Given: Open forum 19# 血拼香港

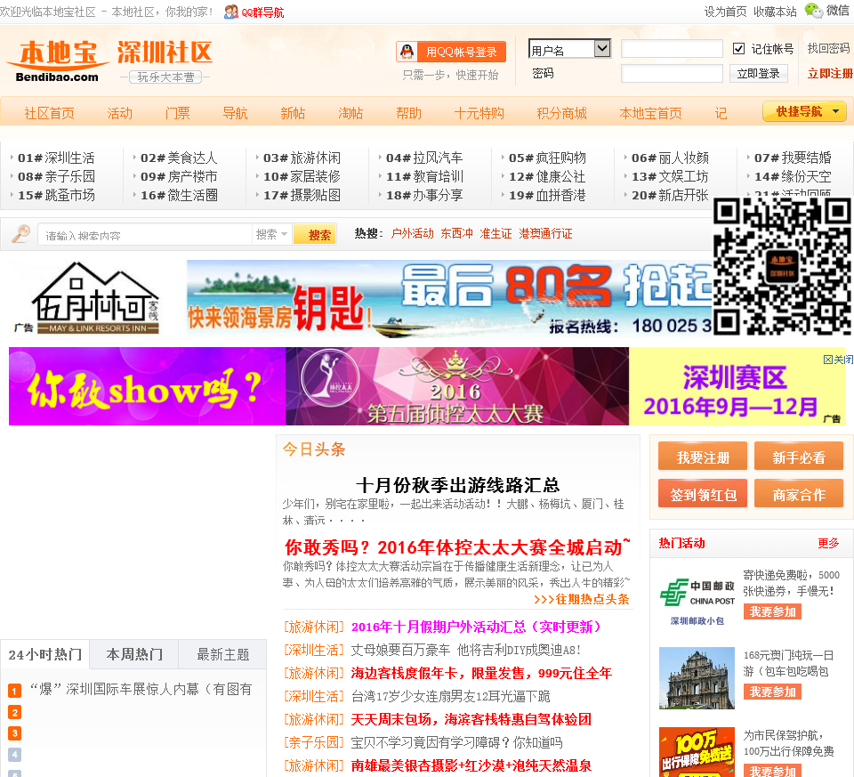Looking at the screenshot, I should click(547, 195).
